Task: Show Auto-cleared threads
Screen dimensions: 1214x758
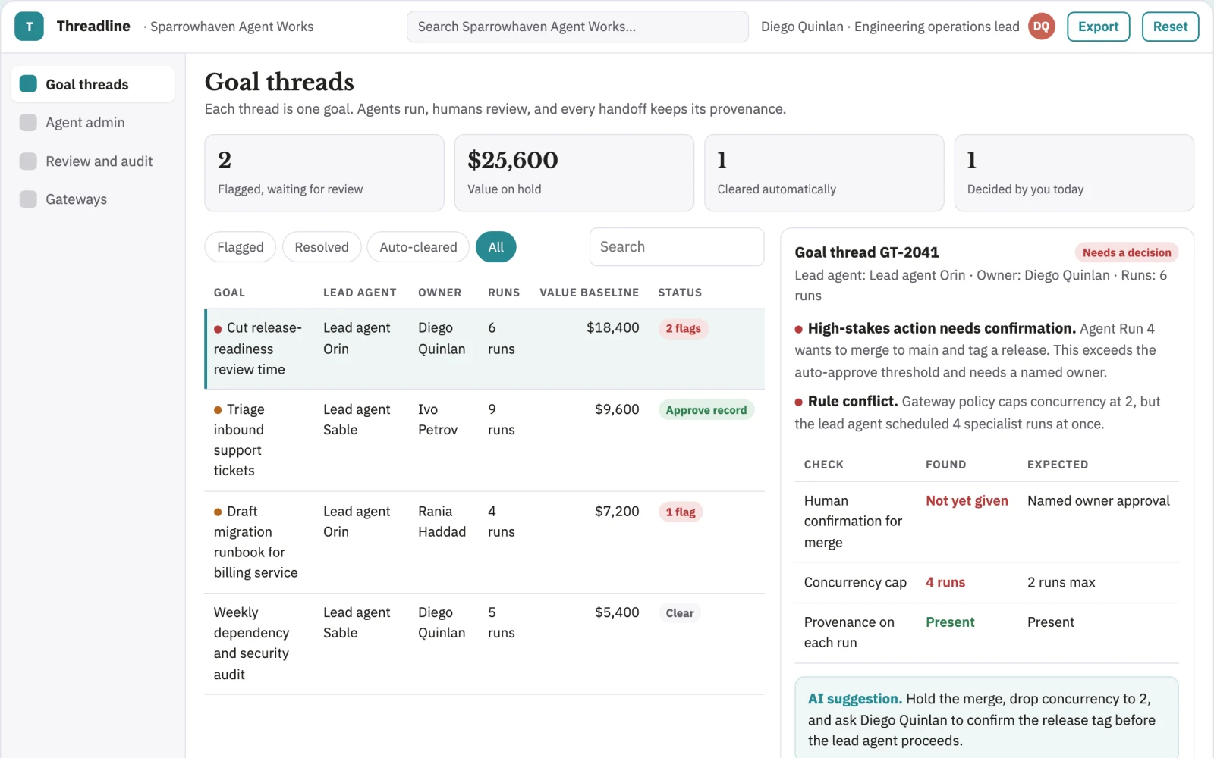Action: point(418,247)
